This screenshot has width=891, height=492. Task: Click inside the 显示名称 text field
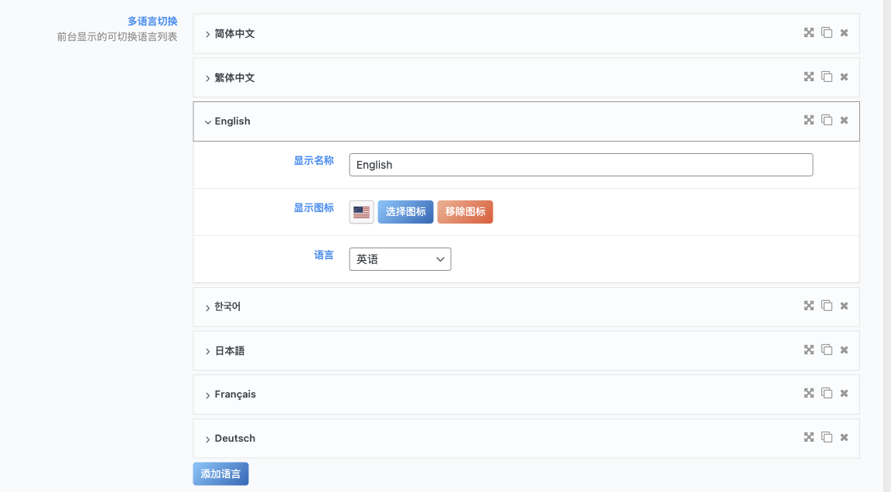coord(580,164)
